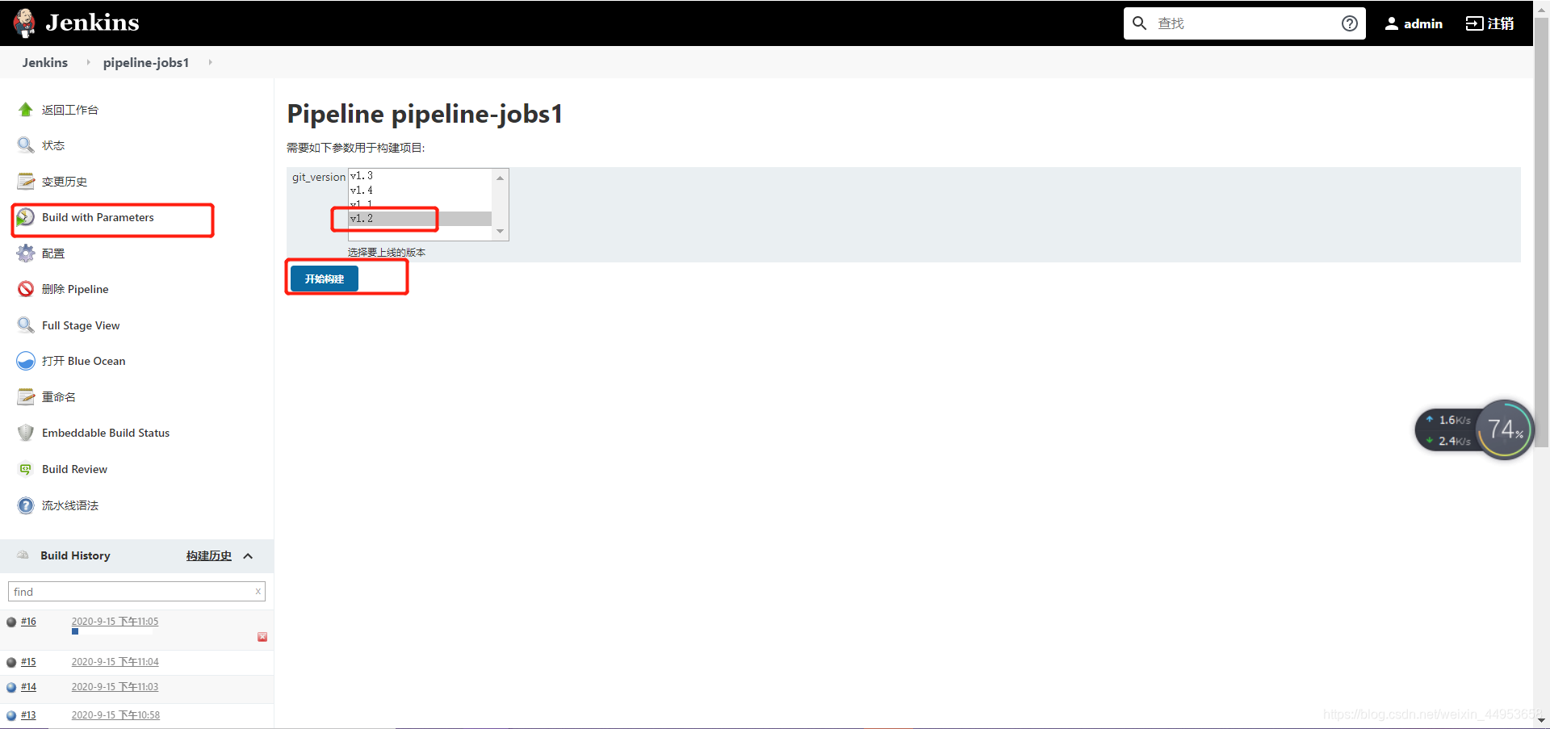The image size is (1550, 729).
Task: Cancel running build #16 via red icon
Action: pyautogui.click(x=262, y=637)
